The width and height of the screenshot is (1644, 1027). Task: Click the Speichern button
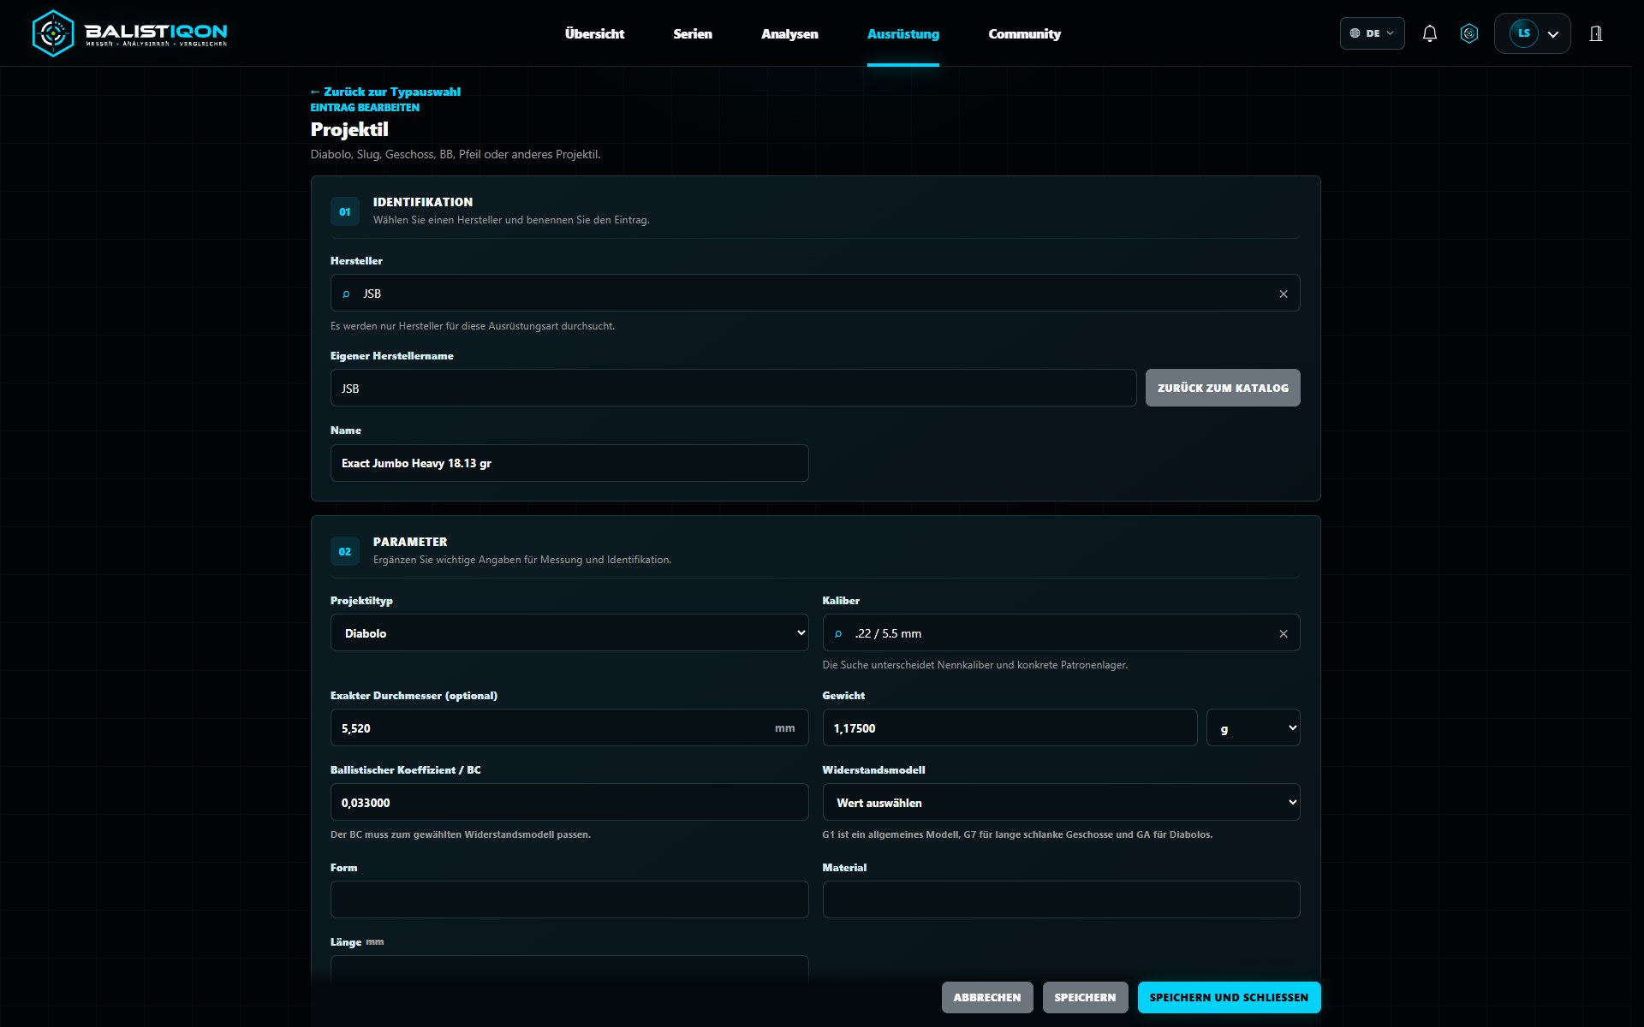click(1085, 997)
